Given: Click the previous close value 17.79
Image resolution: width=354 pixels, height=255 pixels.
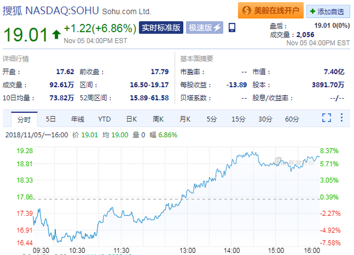Looking at the screenshot, I should coord(160,72).
